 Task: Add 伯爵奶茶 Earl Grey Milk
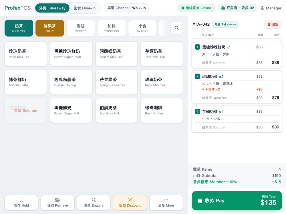(116, 110)
